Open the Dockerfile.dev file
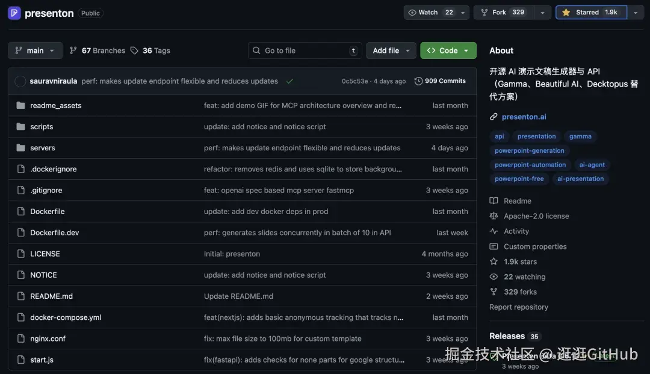Screen dimensions: 650x374 54,233
